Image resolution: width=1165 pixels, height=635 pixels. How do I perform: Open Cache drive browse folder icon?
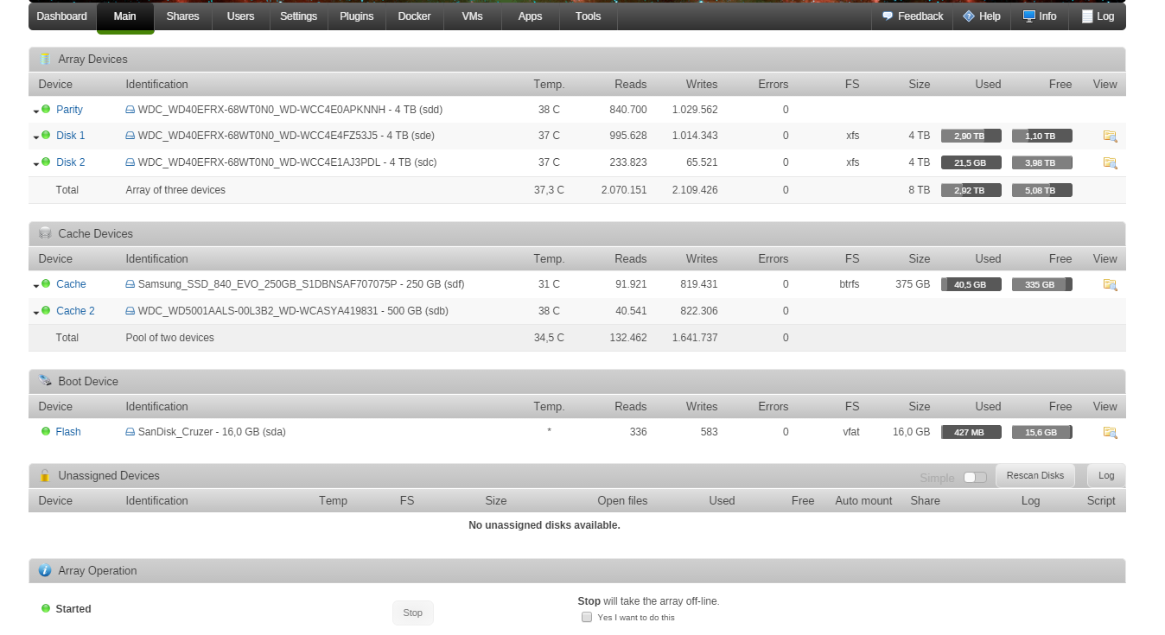click(x=1110, y=284)
